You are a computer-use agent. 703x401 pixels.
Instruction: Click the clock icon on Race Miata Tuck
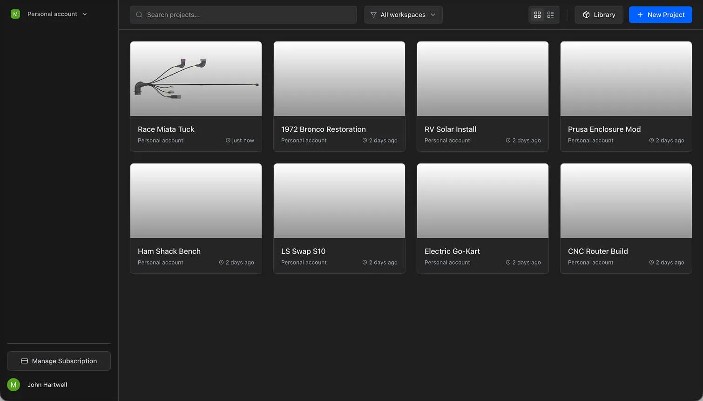click(227, 140)
